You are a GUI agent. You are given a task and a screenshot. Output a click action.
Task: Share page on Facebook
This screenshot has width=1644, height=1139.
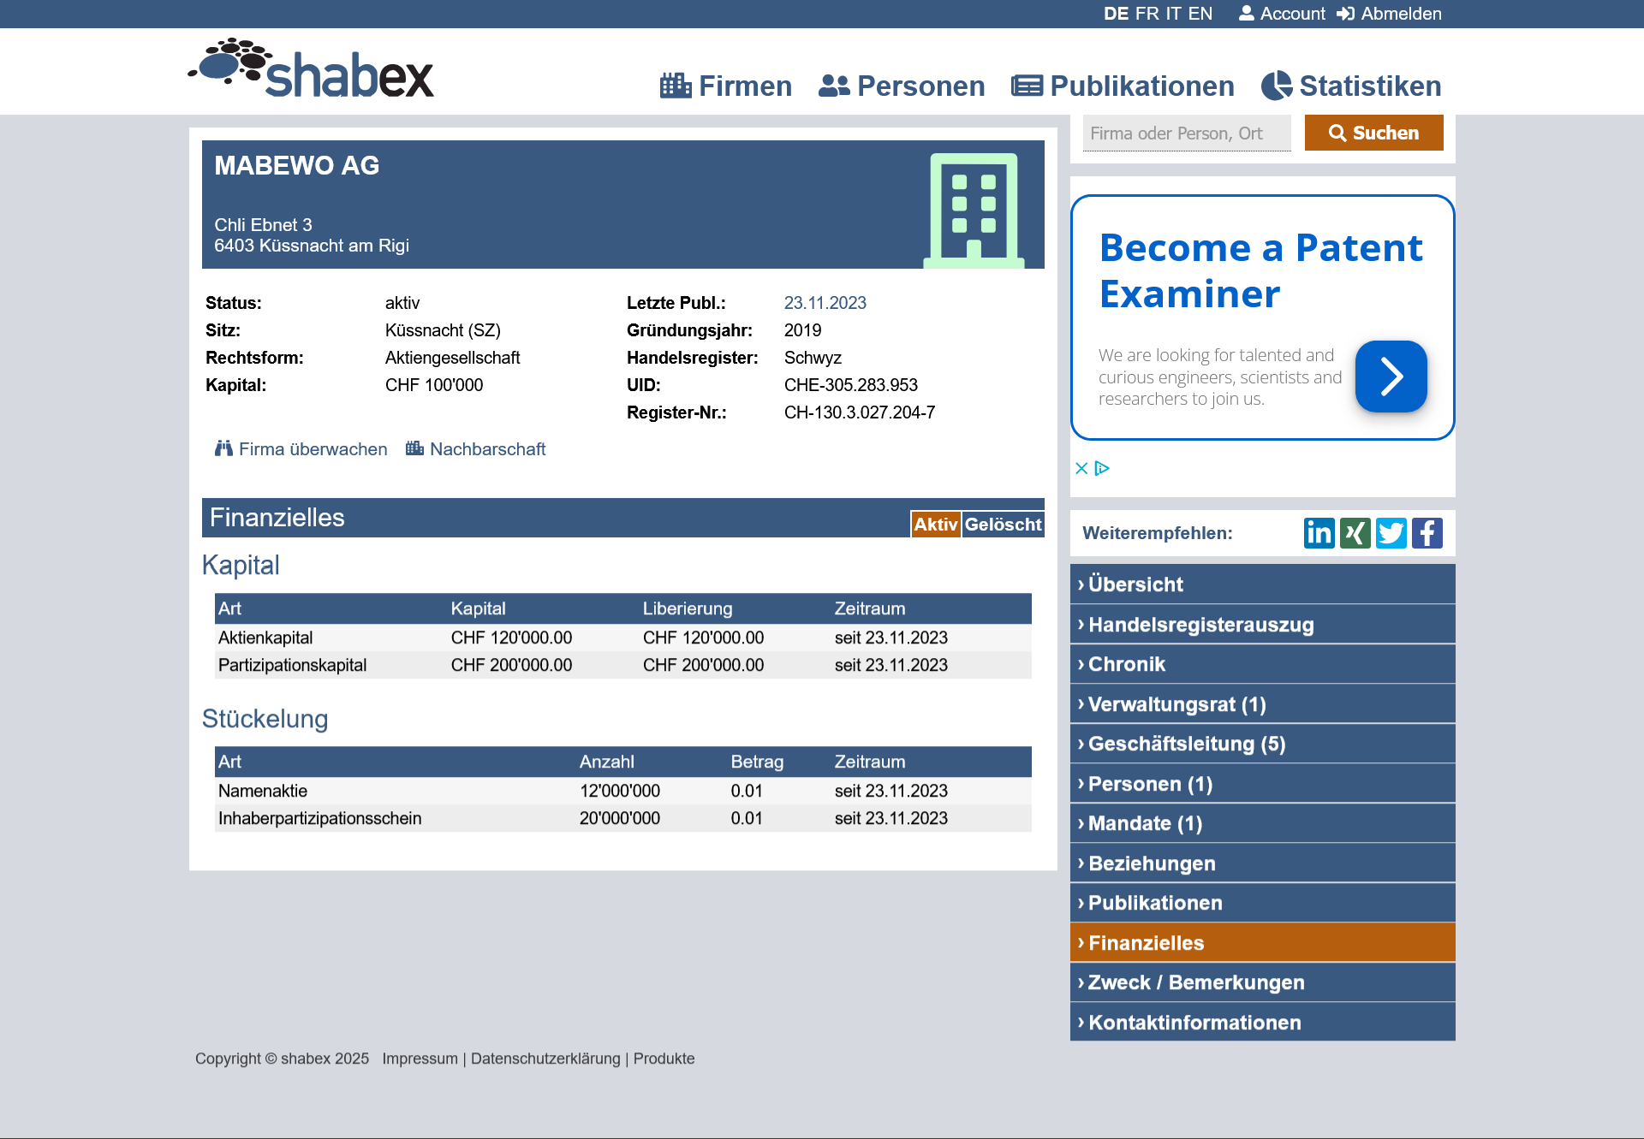click(1427, 533)
